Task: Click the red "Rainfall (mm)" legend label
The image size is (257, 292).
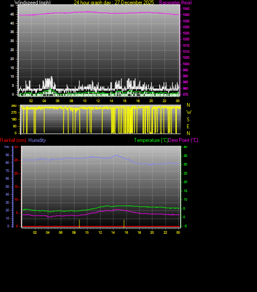Action: point(13,140)
